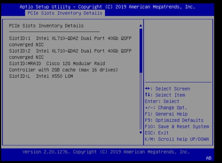Click the SlotID:MRAID Cisco 12G Modular Raid entry
This screenshot has width=222, height=163.
pyautogui.click(x=63, y=66)
